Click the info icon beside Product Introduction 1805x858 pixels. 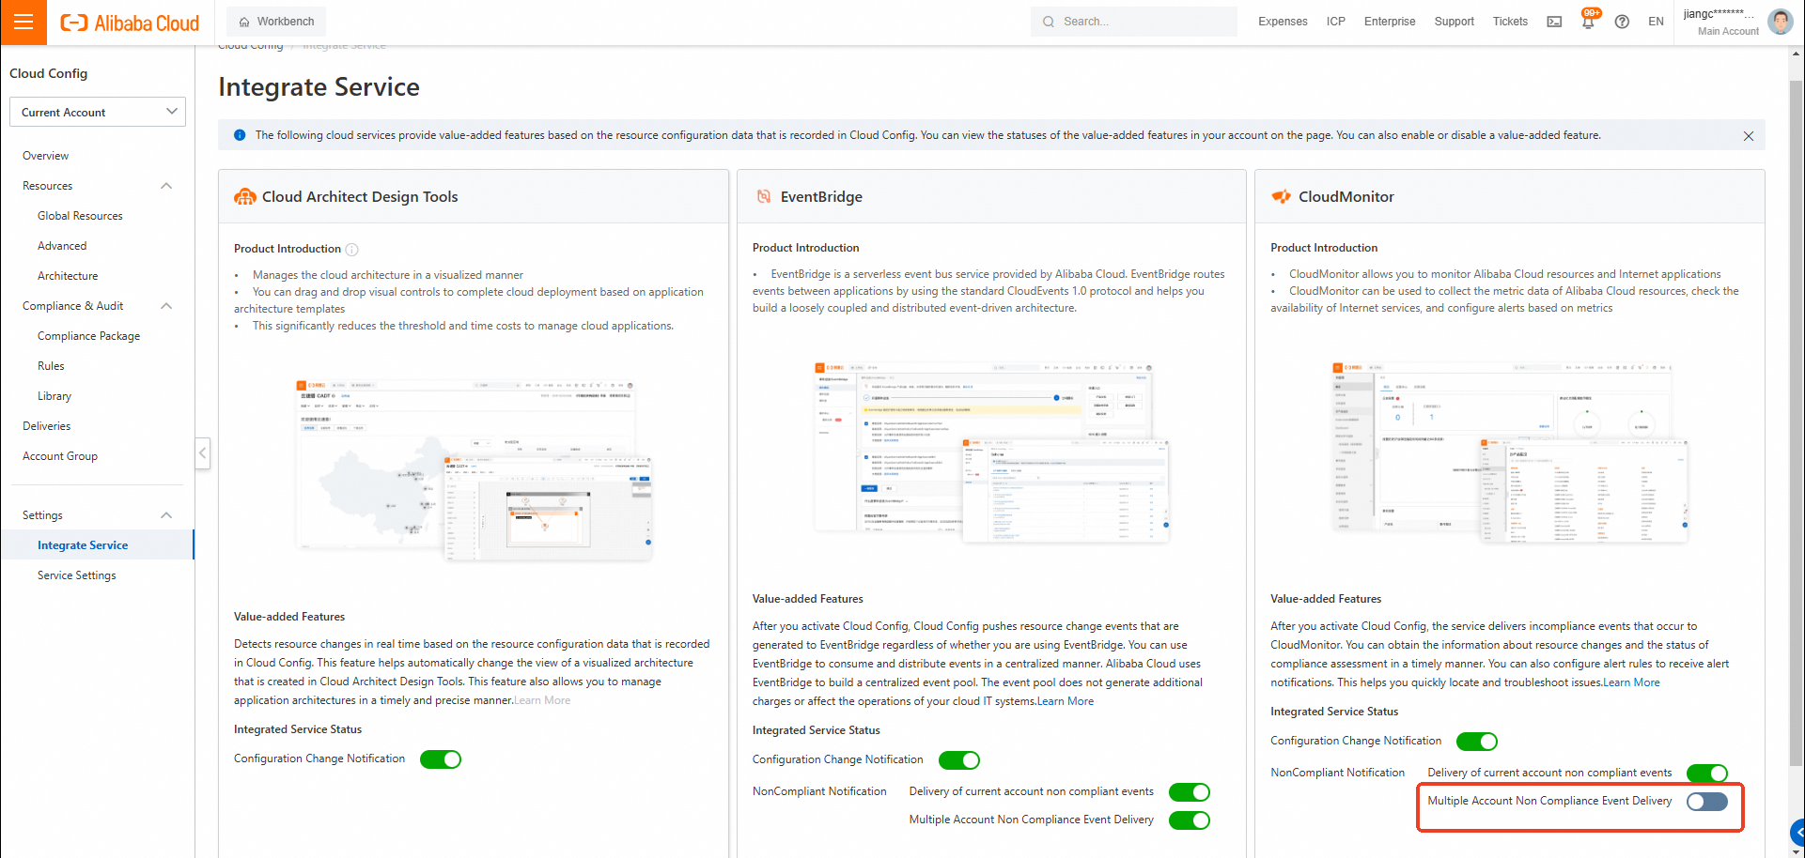(352, 250)
